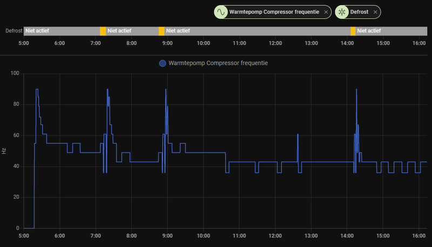The height and width of the screenshot is (247, 432).
Task: Select the Warmtepomp Compressor frequentie chip label
Action: (274, 12)
